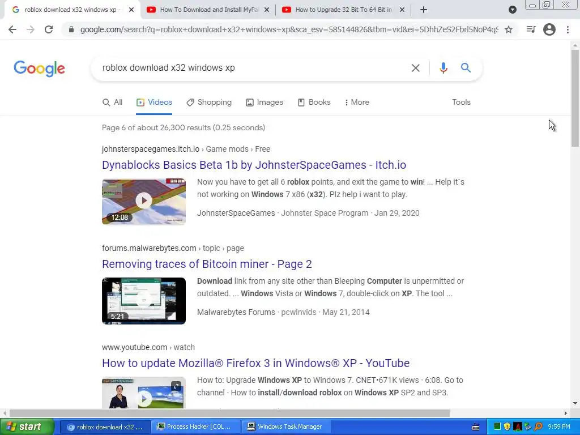Screen dimensions: 580x435
Task: Click the forums.malwarebytes.com breadcrumb
Action: click(173, 248)
